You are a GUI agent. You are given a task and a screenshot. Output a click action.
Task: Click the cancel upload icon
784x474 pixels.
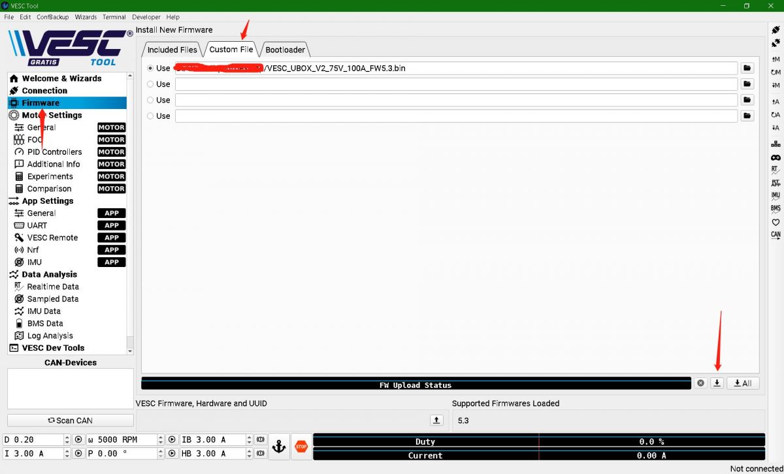(x=700, y=383)
